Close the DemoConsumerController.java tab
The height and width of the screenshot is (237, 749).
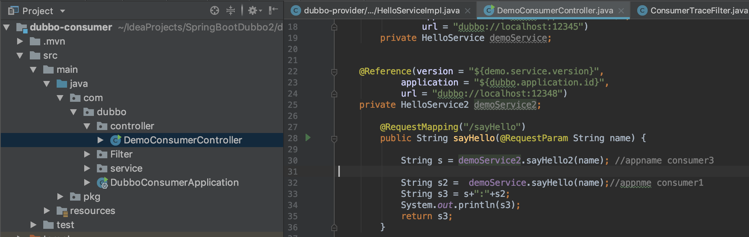(x=621, y=11)
